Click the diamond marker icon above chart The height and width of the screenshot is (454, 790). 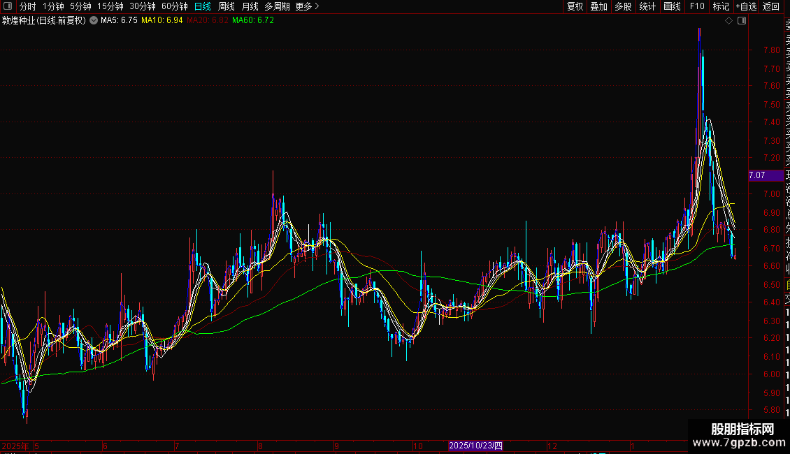[728, 21]
